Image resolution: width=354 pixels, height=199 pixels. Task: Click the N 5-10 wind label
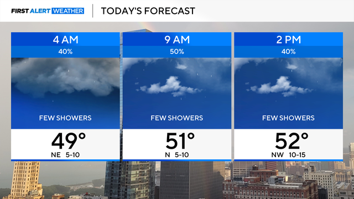point(177,155)
